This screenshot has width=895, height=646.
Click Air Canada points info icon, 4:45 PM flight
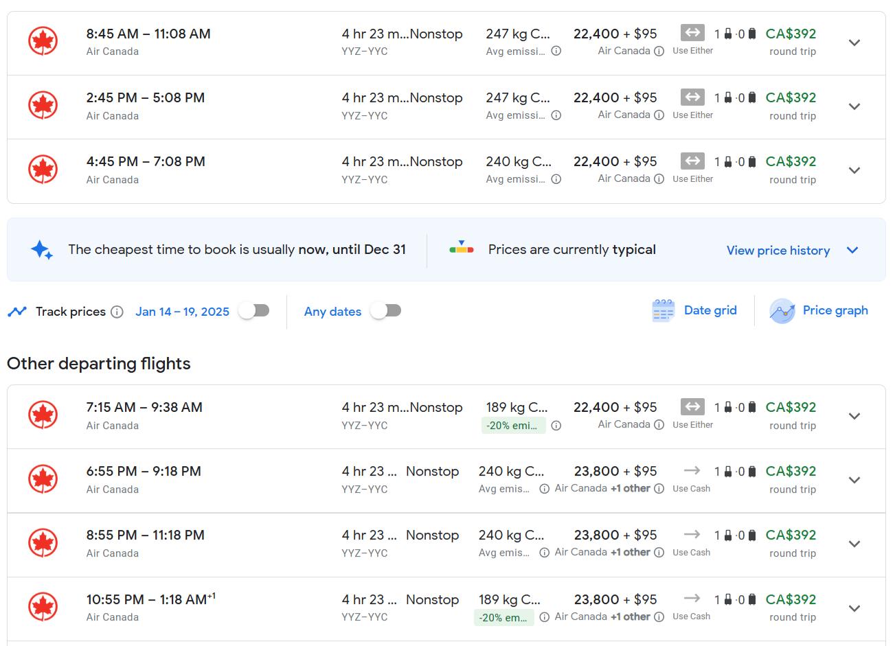(659, 179)
